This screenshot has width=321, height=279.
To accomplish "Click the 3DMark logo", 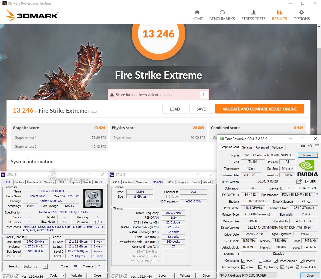I will [x=32, y=15].
